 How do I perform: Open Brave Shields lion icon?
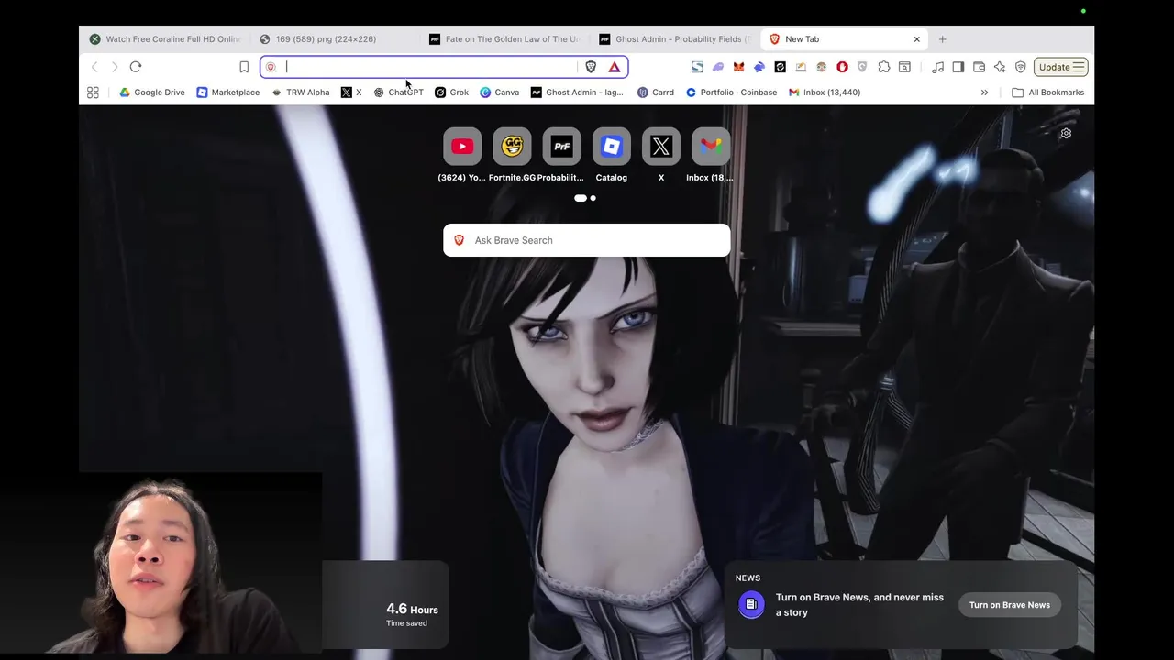click(591, 67)
